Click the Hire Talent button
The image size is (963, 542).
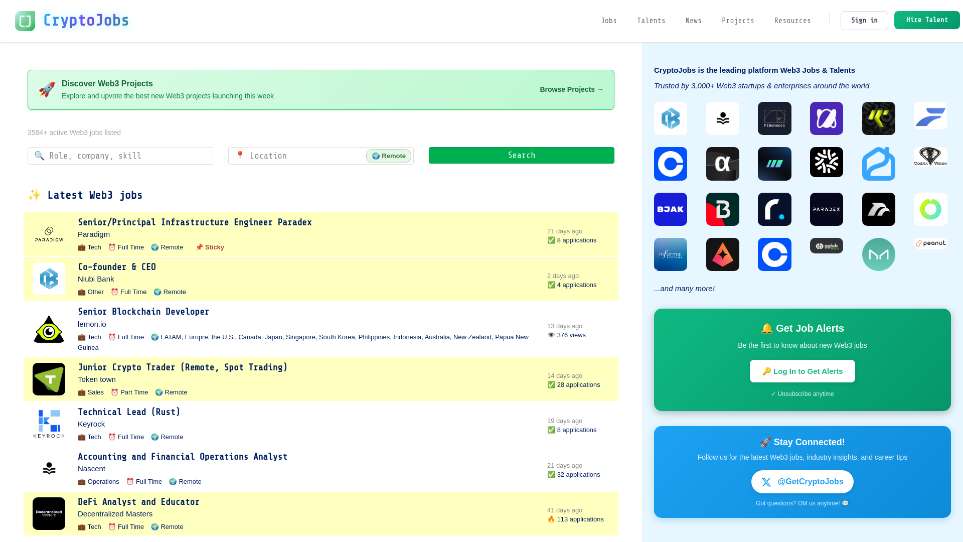(927, 20)
